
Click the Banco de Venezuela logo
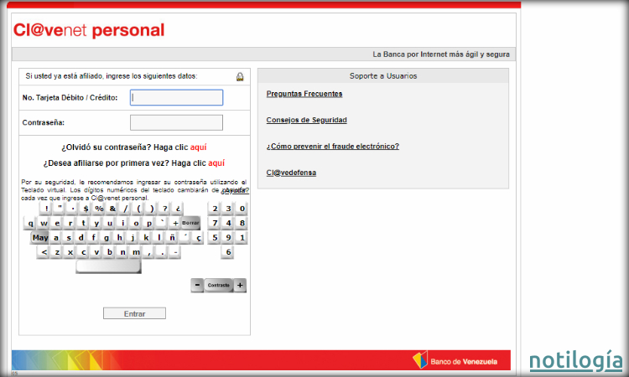tap(455, 360)
